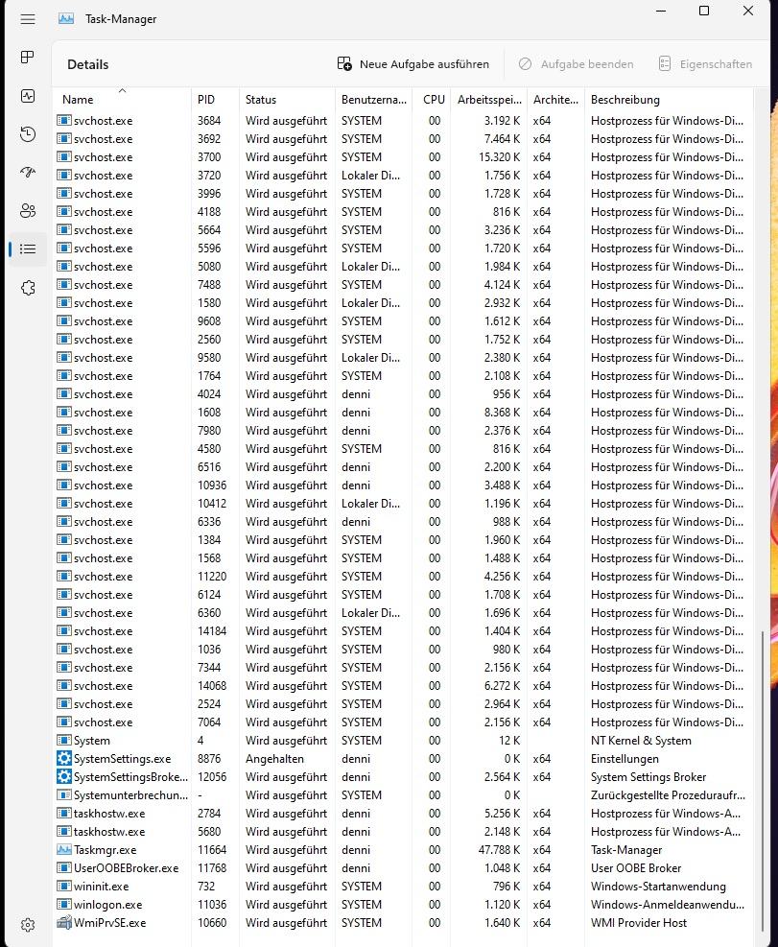The height and width of the screenshot is (947, 778).
Task: Select the Details page in the sidebar
Action: coord(28,249)
